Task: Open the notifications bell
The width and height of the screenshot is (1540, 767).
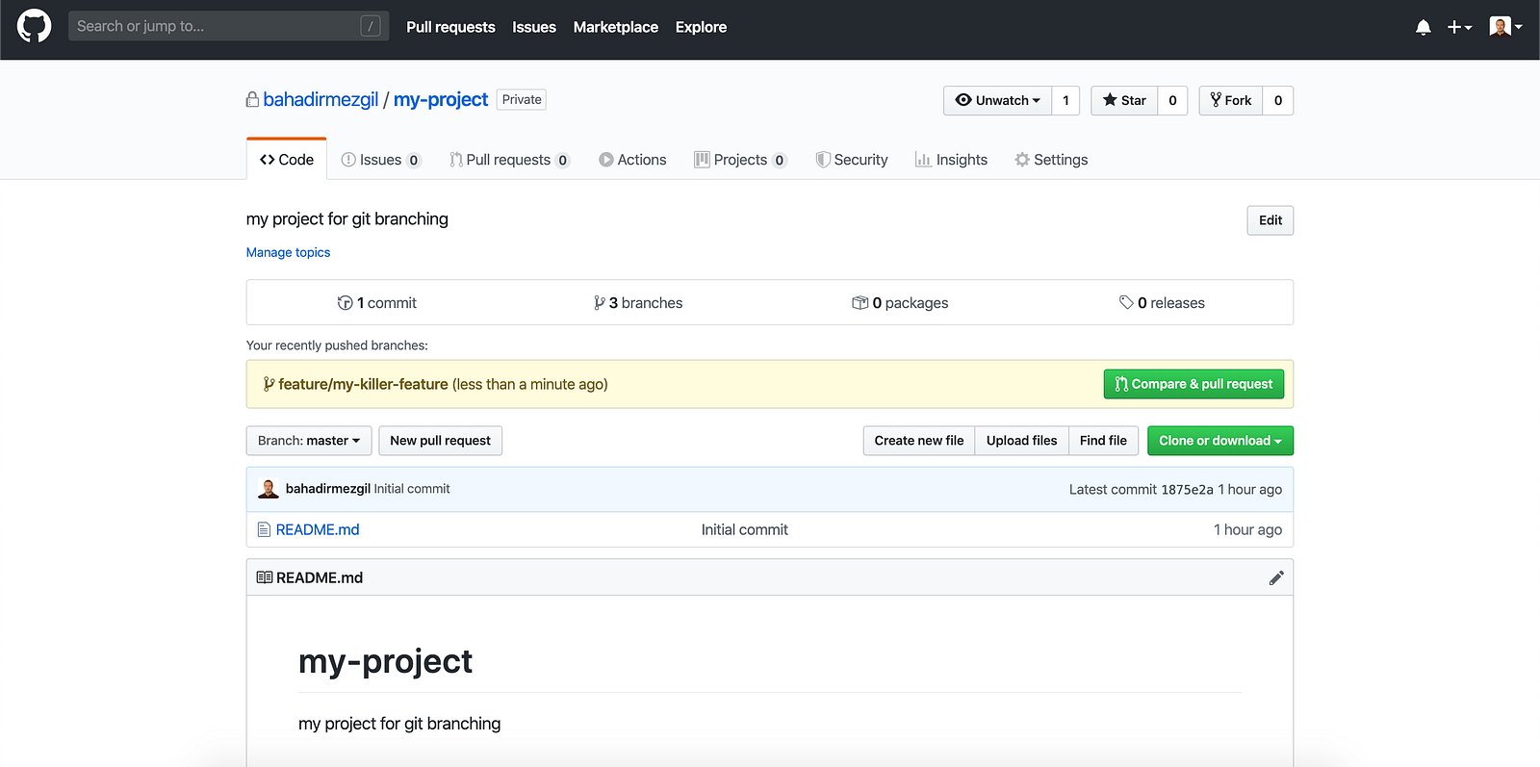Action: click(x=1423, y=27)
